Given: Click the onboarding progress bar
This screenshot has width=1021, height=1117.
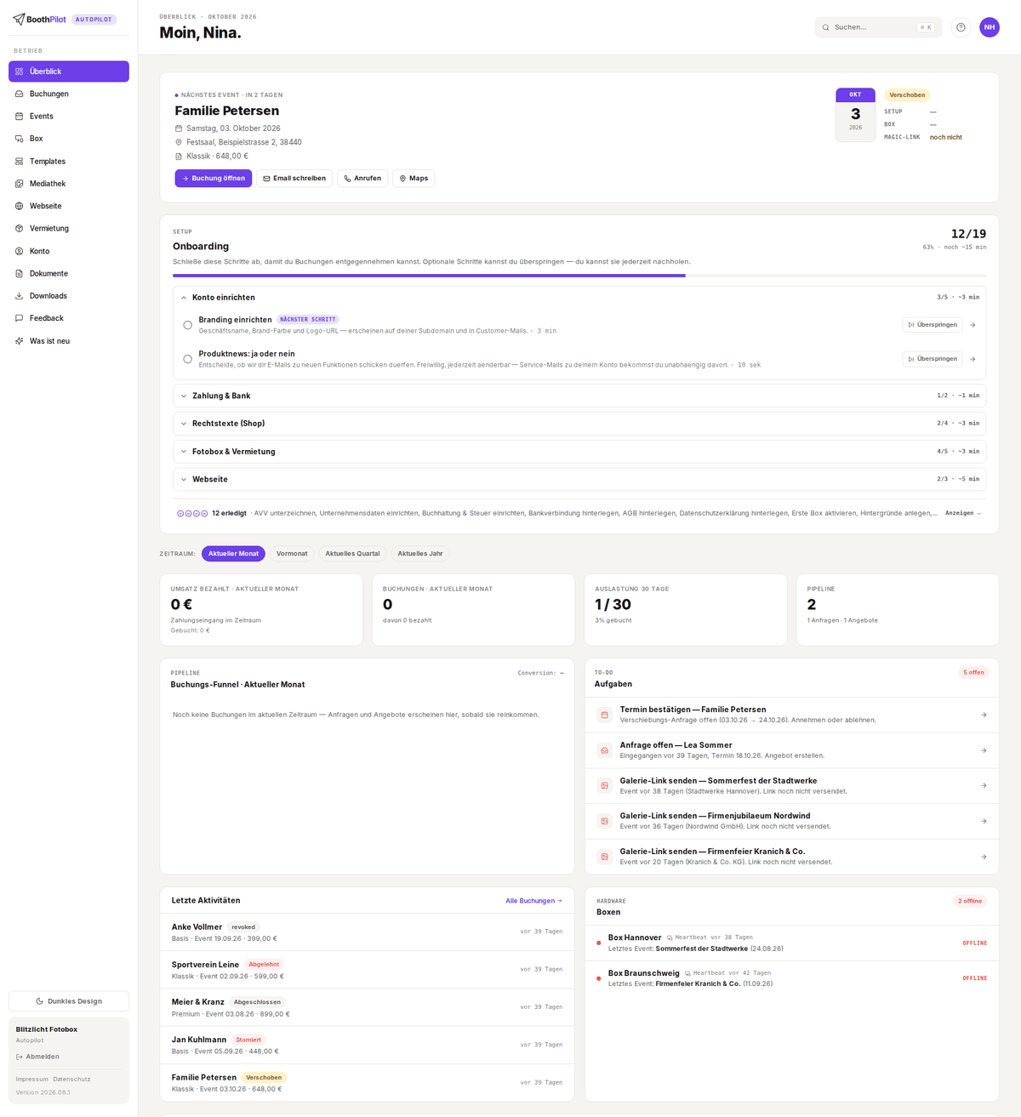Looking at the screenshot, I should 579,276.
